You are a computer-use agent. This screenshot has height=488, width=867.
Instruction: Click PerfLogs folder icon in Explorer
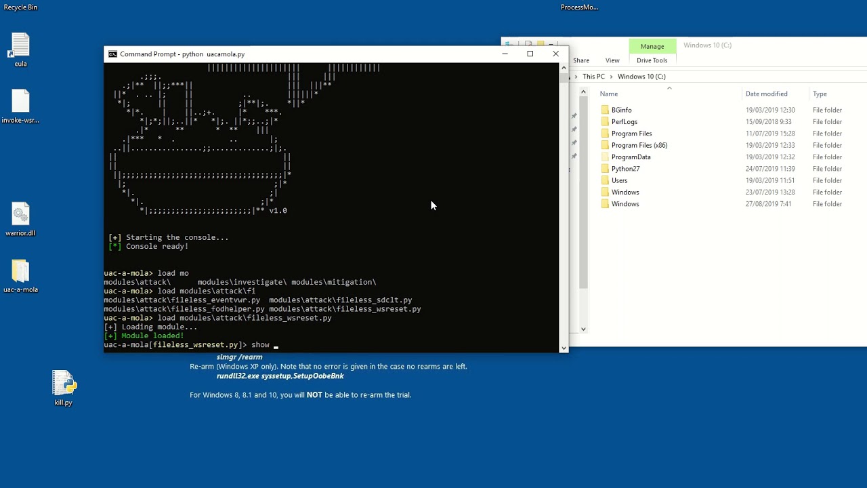(x=605, y=122)
